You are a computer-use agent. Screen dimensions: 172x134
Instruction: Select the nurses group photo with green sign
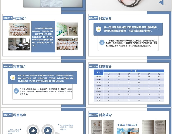(19, 29)
